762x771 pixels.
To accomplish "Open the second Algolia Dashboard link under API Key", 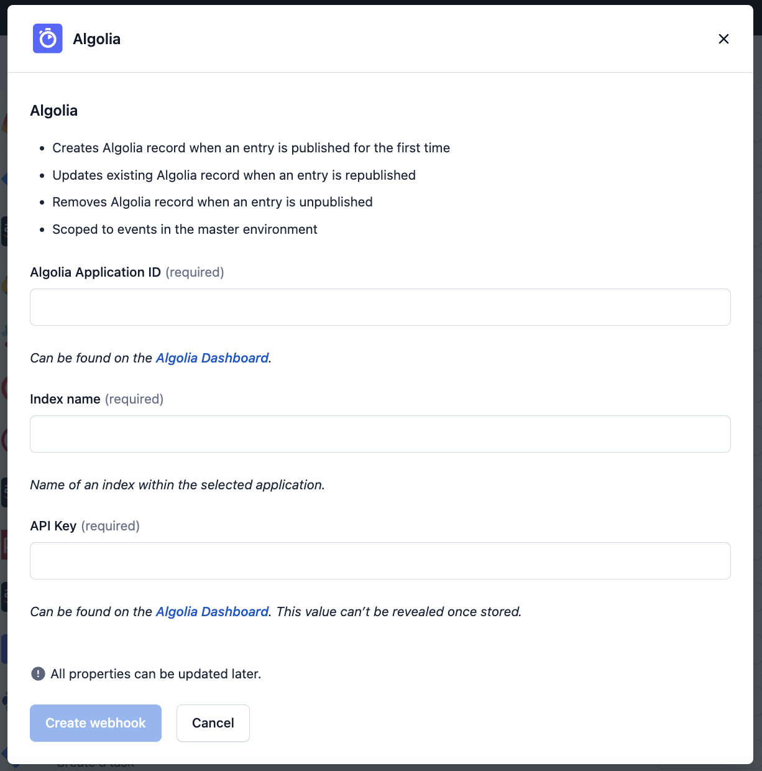I will [x=211, y=611].
